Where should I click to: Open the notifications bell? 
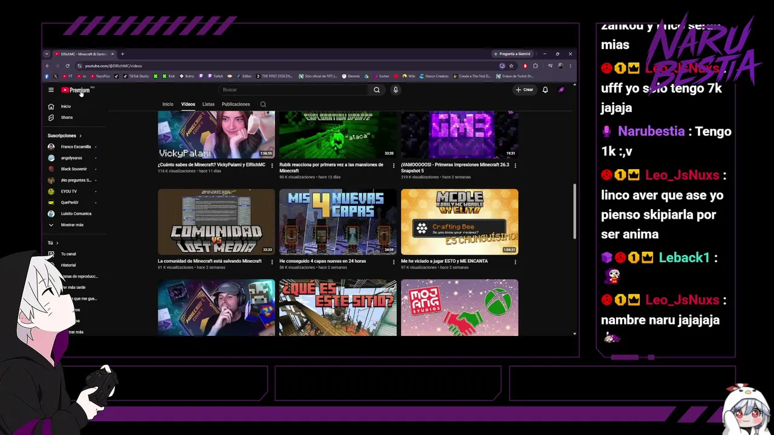(x=545, y=90)
